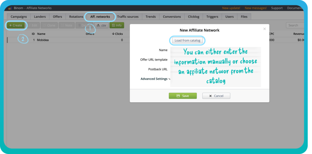
Task: Open the Files tab
Action: coord(244,17)
